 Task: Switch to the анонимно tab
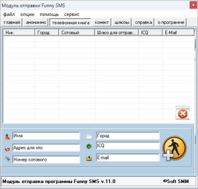click(x=36, y=22)
